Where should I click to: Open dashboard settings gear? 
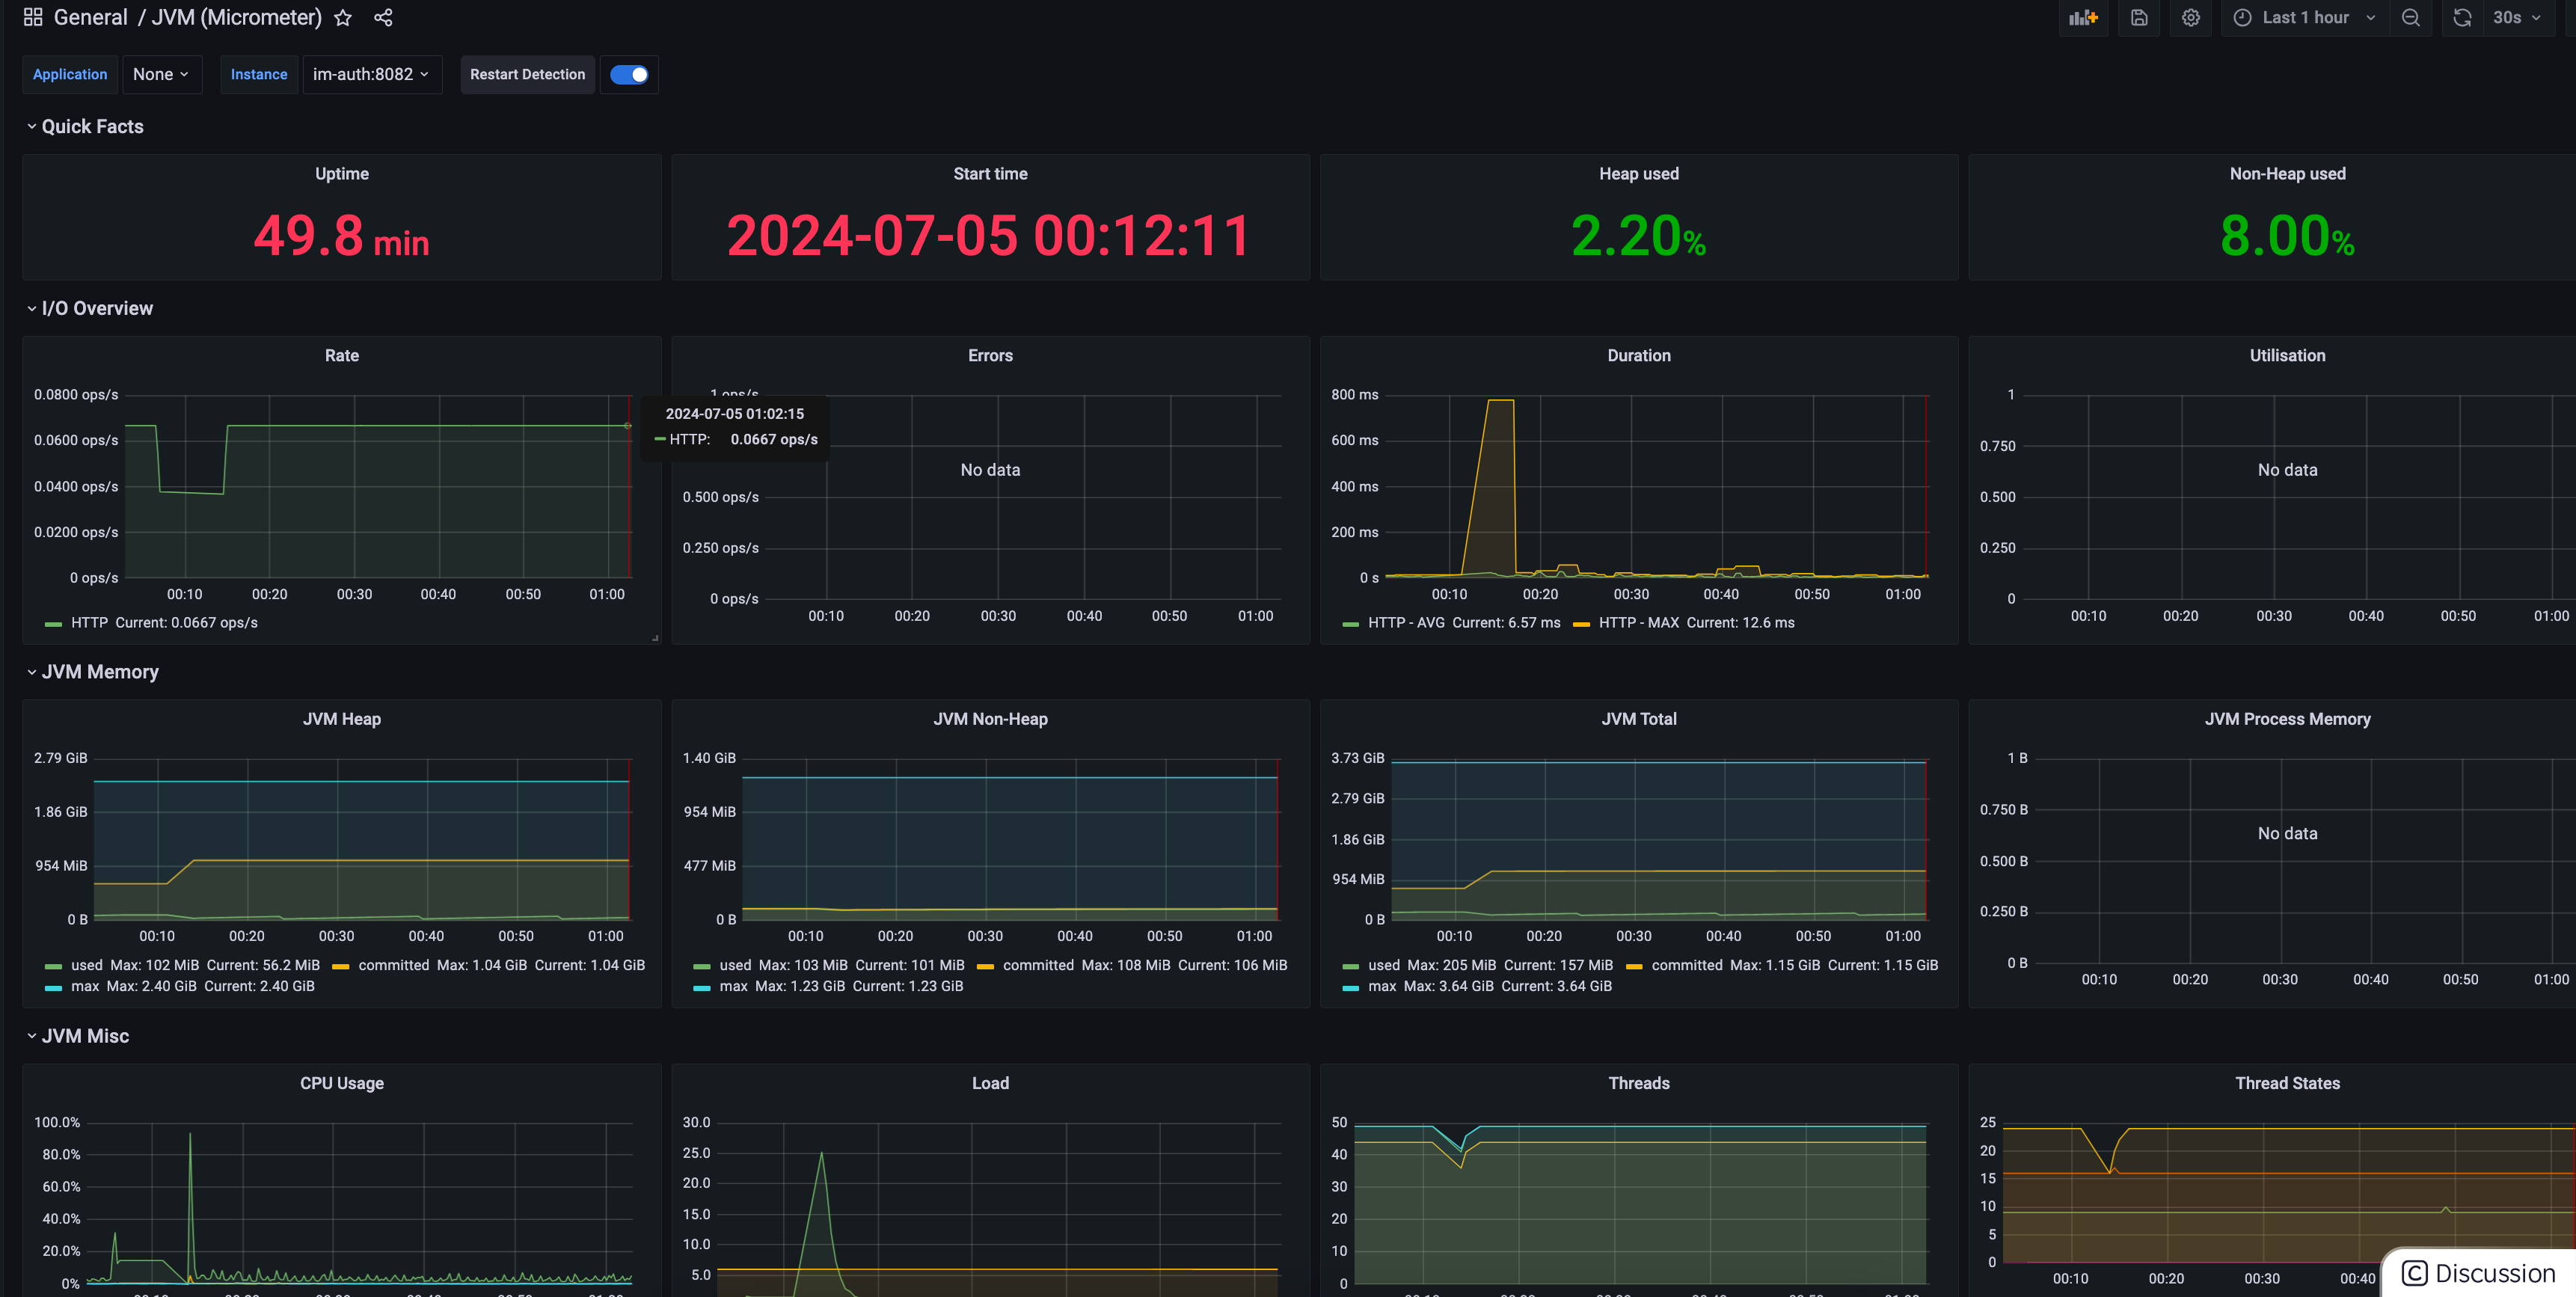pyautogui.click(x=2190, y=17)
